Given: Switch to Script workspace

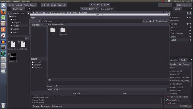Looking at the screenshot, I should point(53,5).
